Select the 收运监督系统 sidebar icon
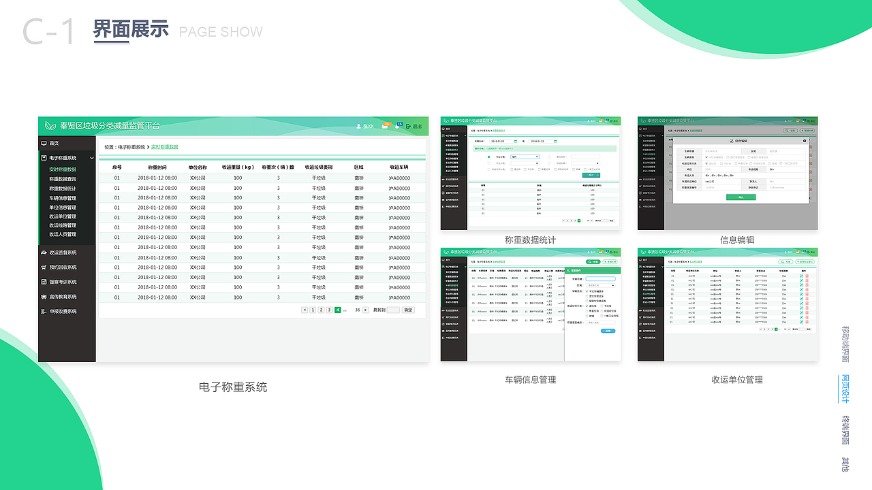872x490 pixels. 44,253
